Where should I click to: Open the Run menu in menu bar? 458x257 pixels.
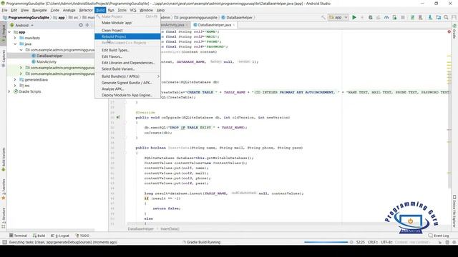point(111,10)
